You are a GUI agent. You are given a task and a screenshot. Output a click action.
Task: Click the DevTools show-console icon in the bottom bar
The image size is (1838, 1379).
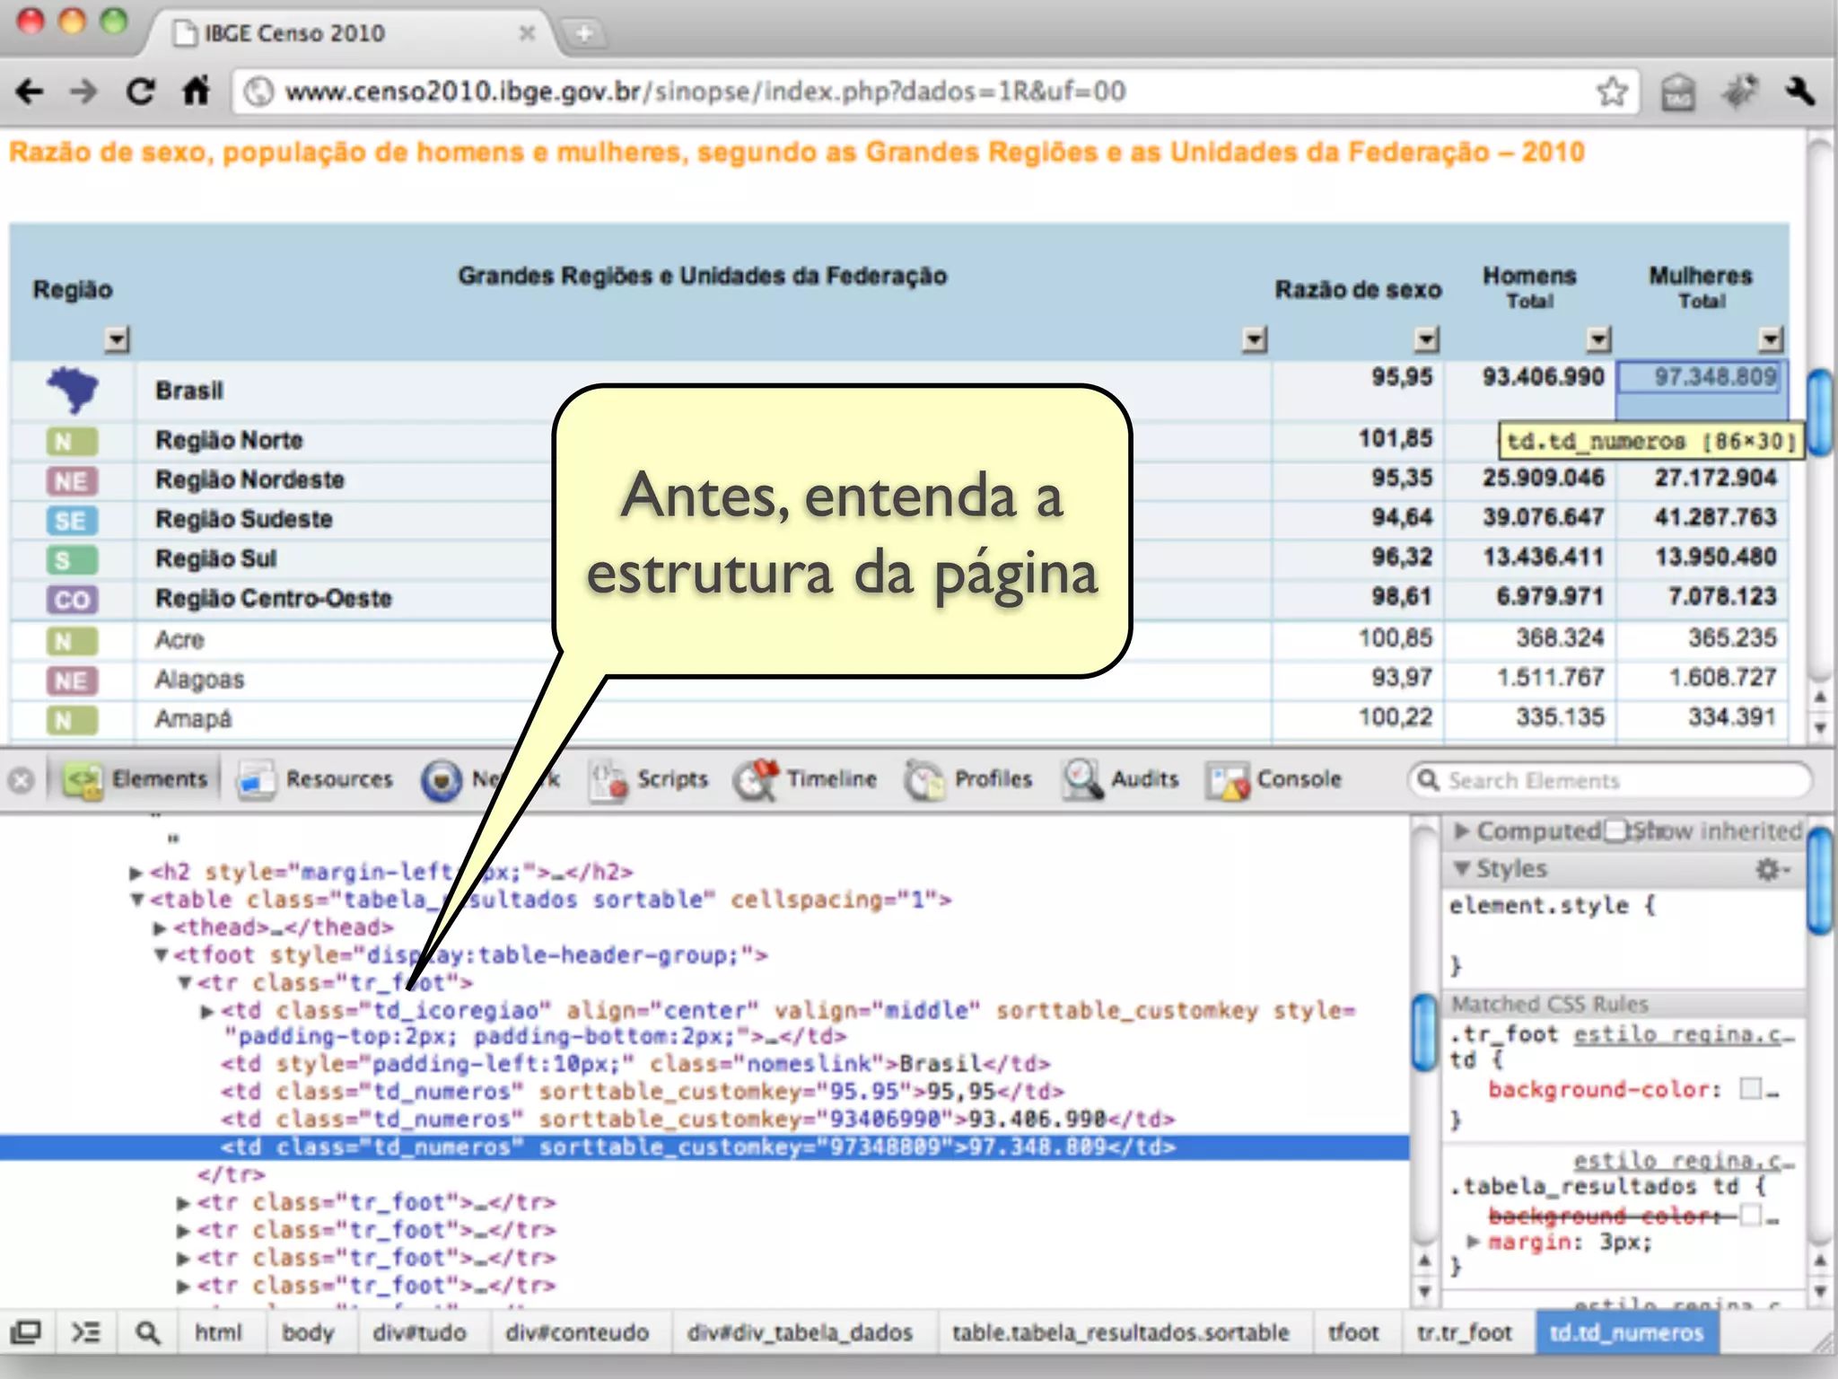[86, 1332]
